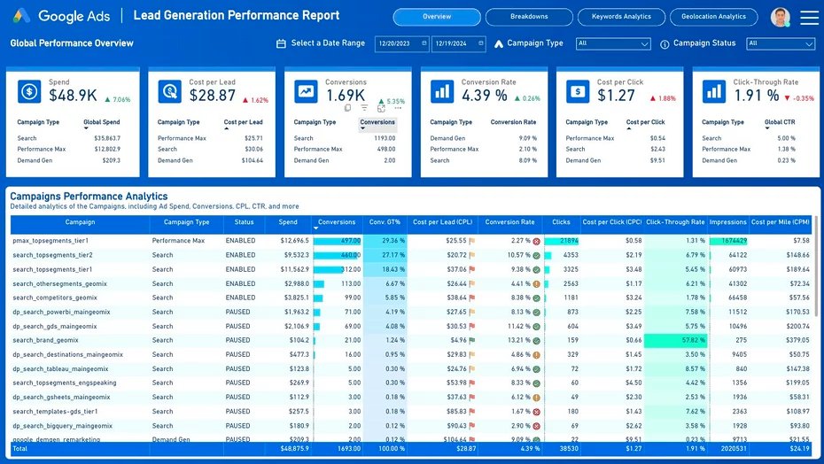Click Performance Max row in Spend card
Screen dimensions: 824x464
[x=69, y=150]
